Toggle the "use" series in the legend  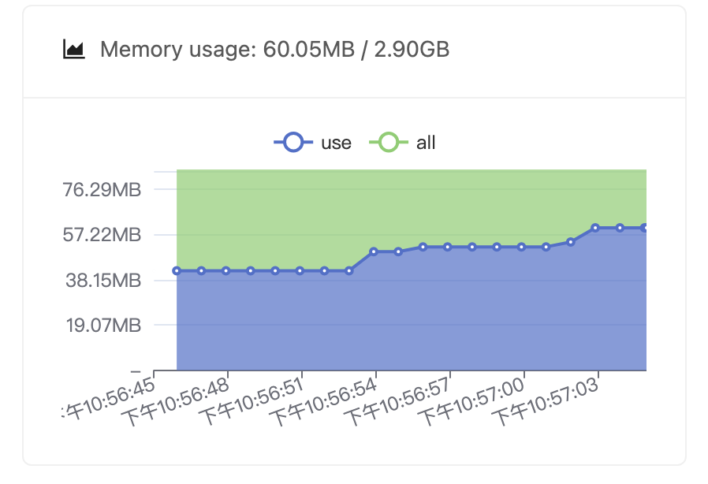pos(312,143)
